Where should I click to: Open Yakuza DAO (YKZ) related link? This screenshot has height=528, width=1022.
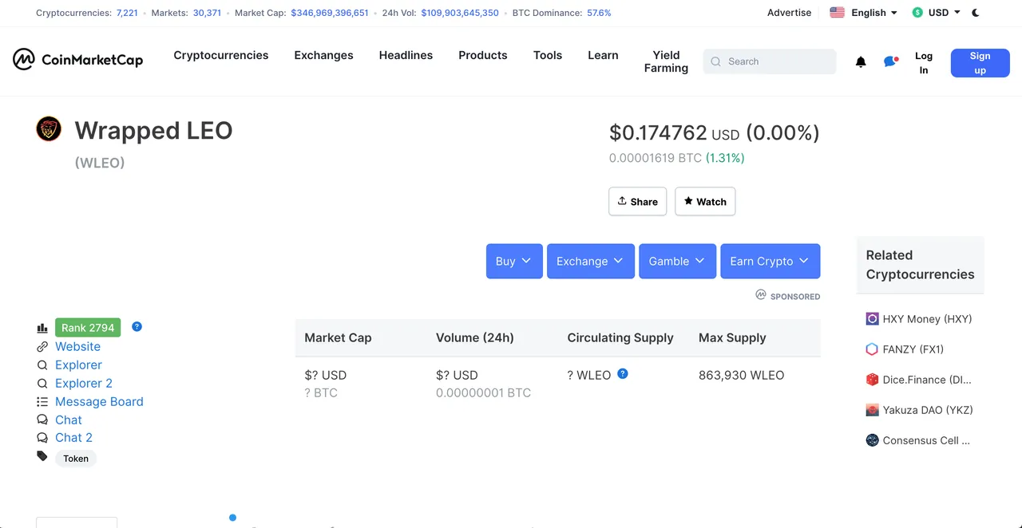[928, 410]
